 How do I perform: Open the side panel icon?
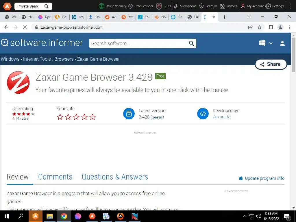[271, 27]
